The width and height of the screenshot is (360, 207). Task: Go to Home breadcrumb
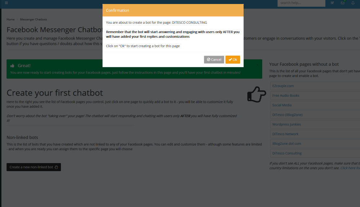(10, 19)
